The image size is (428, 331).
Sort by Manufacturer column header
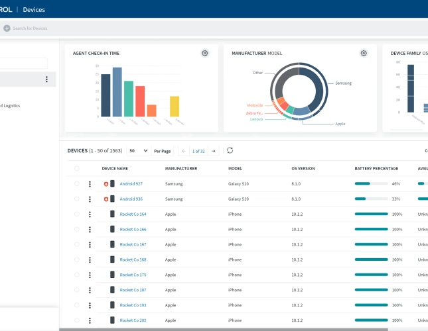pyautogui.click(x=181, y=169)
